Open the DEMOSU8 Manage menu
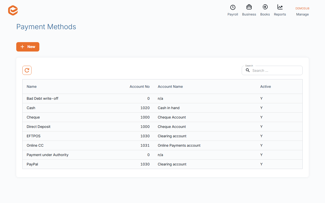325x203 pixels. tap(302, 11)
